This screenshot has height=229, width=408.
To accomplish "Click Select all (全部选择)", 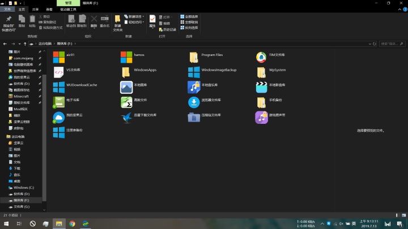I will click(189, 16).
